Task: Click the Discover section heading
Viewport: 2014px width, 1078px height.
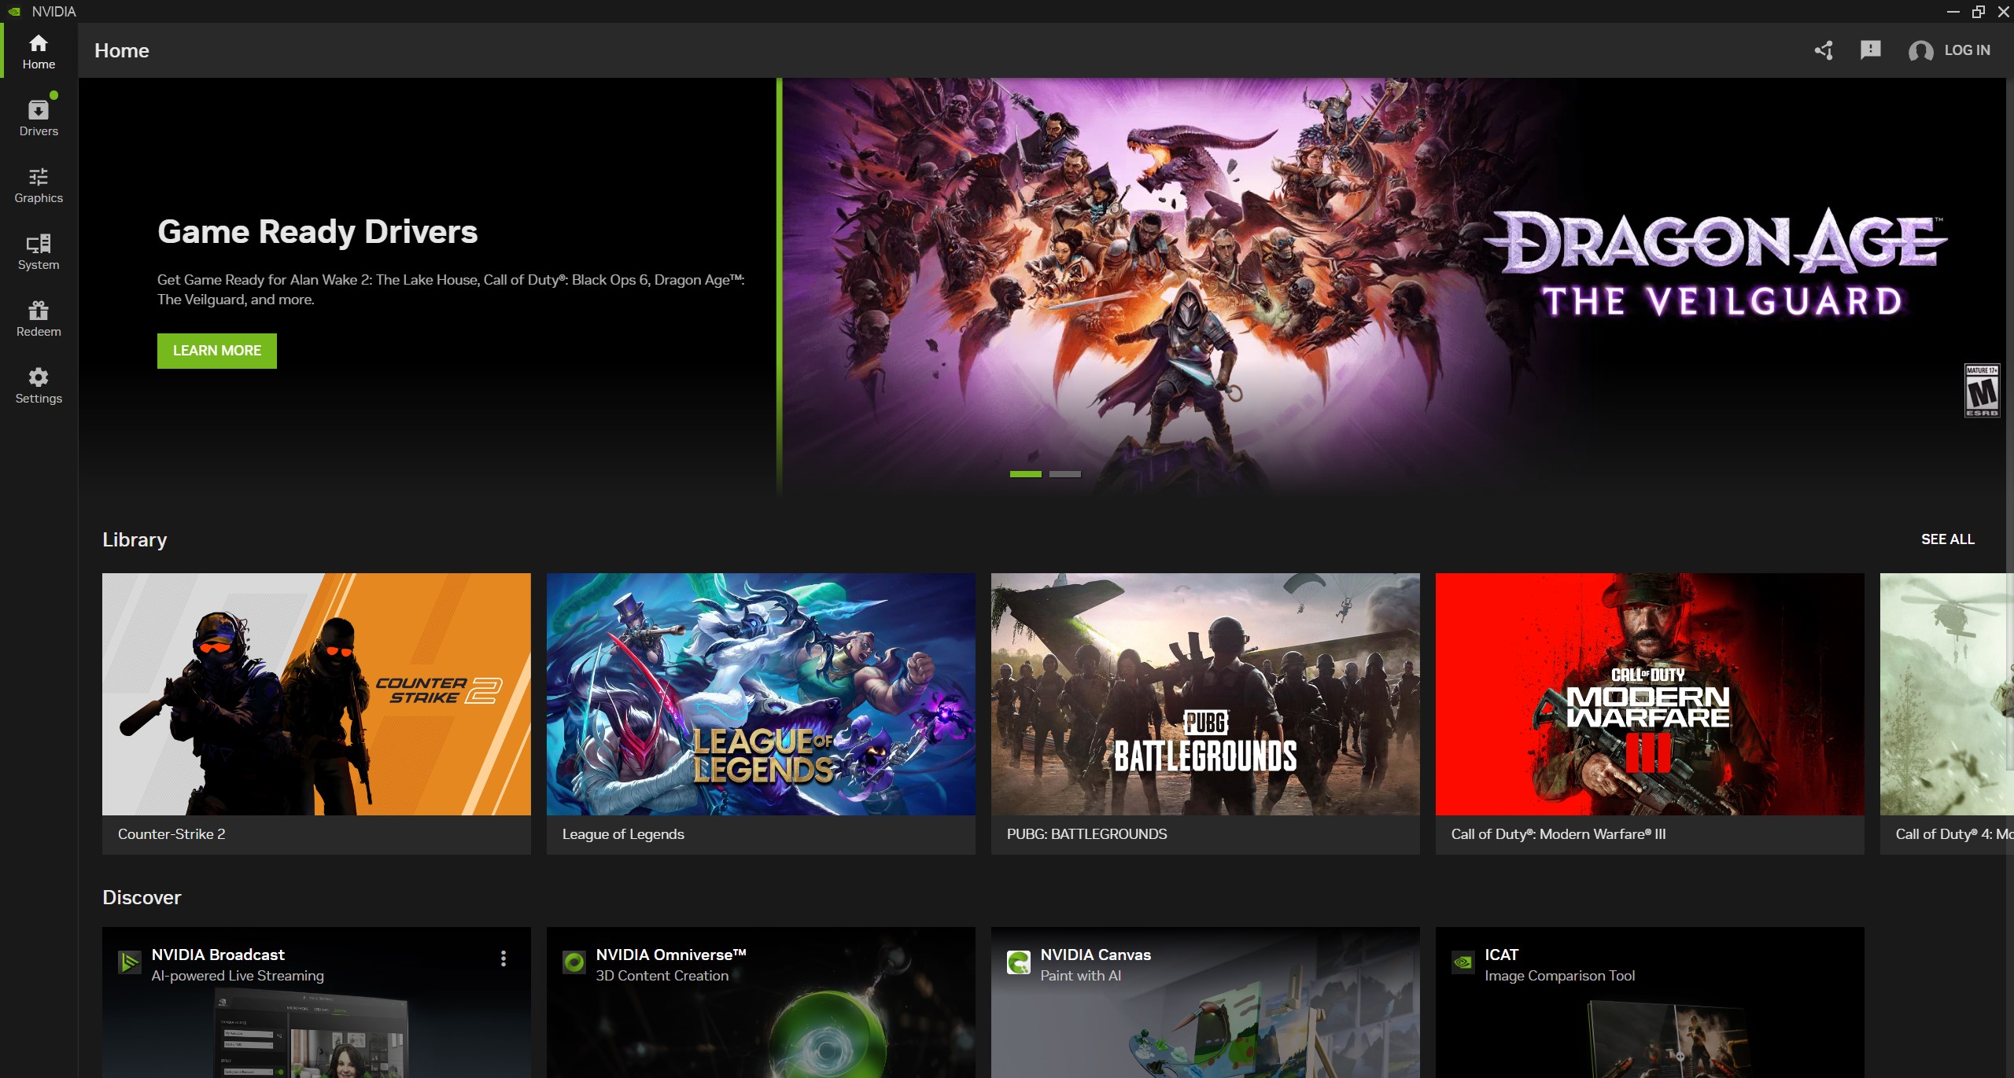Action: (x=142, y=897)
